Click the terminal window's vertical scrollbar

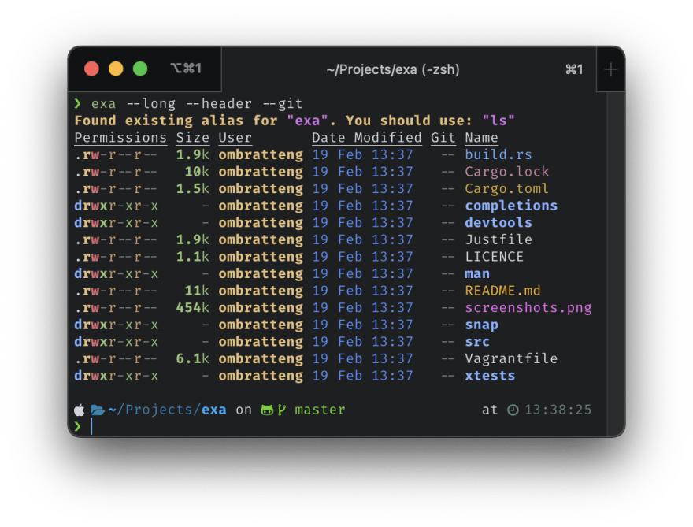[x=615, y=264]
